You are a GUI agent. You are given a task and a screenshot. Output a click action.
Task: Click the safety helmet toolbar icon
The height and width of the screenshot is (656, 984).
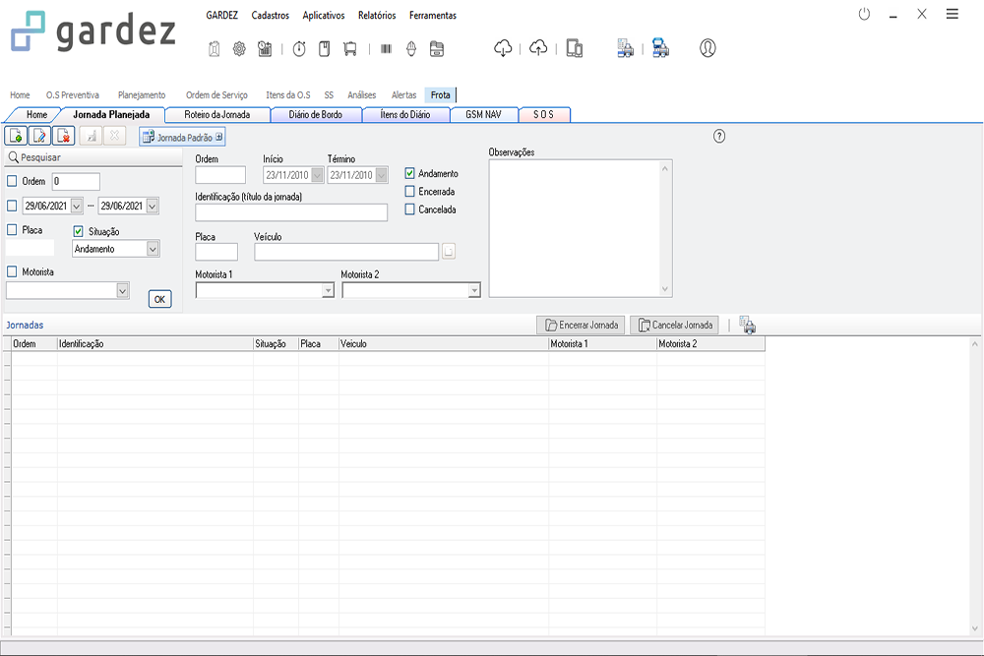coord(411,49)
